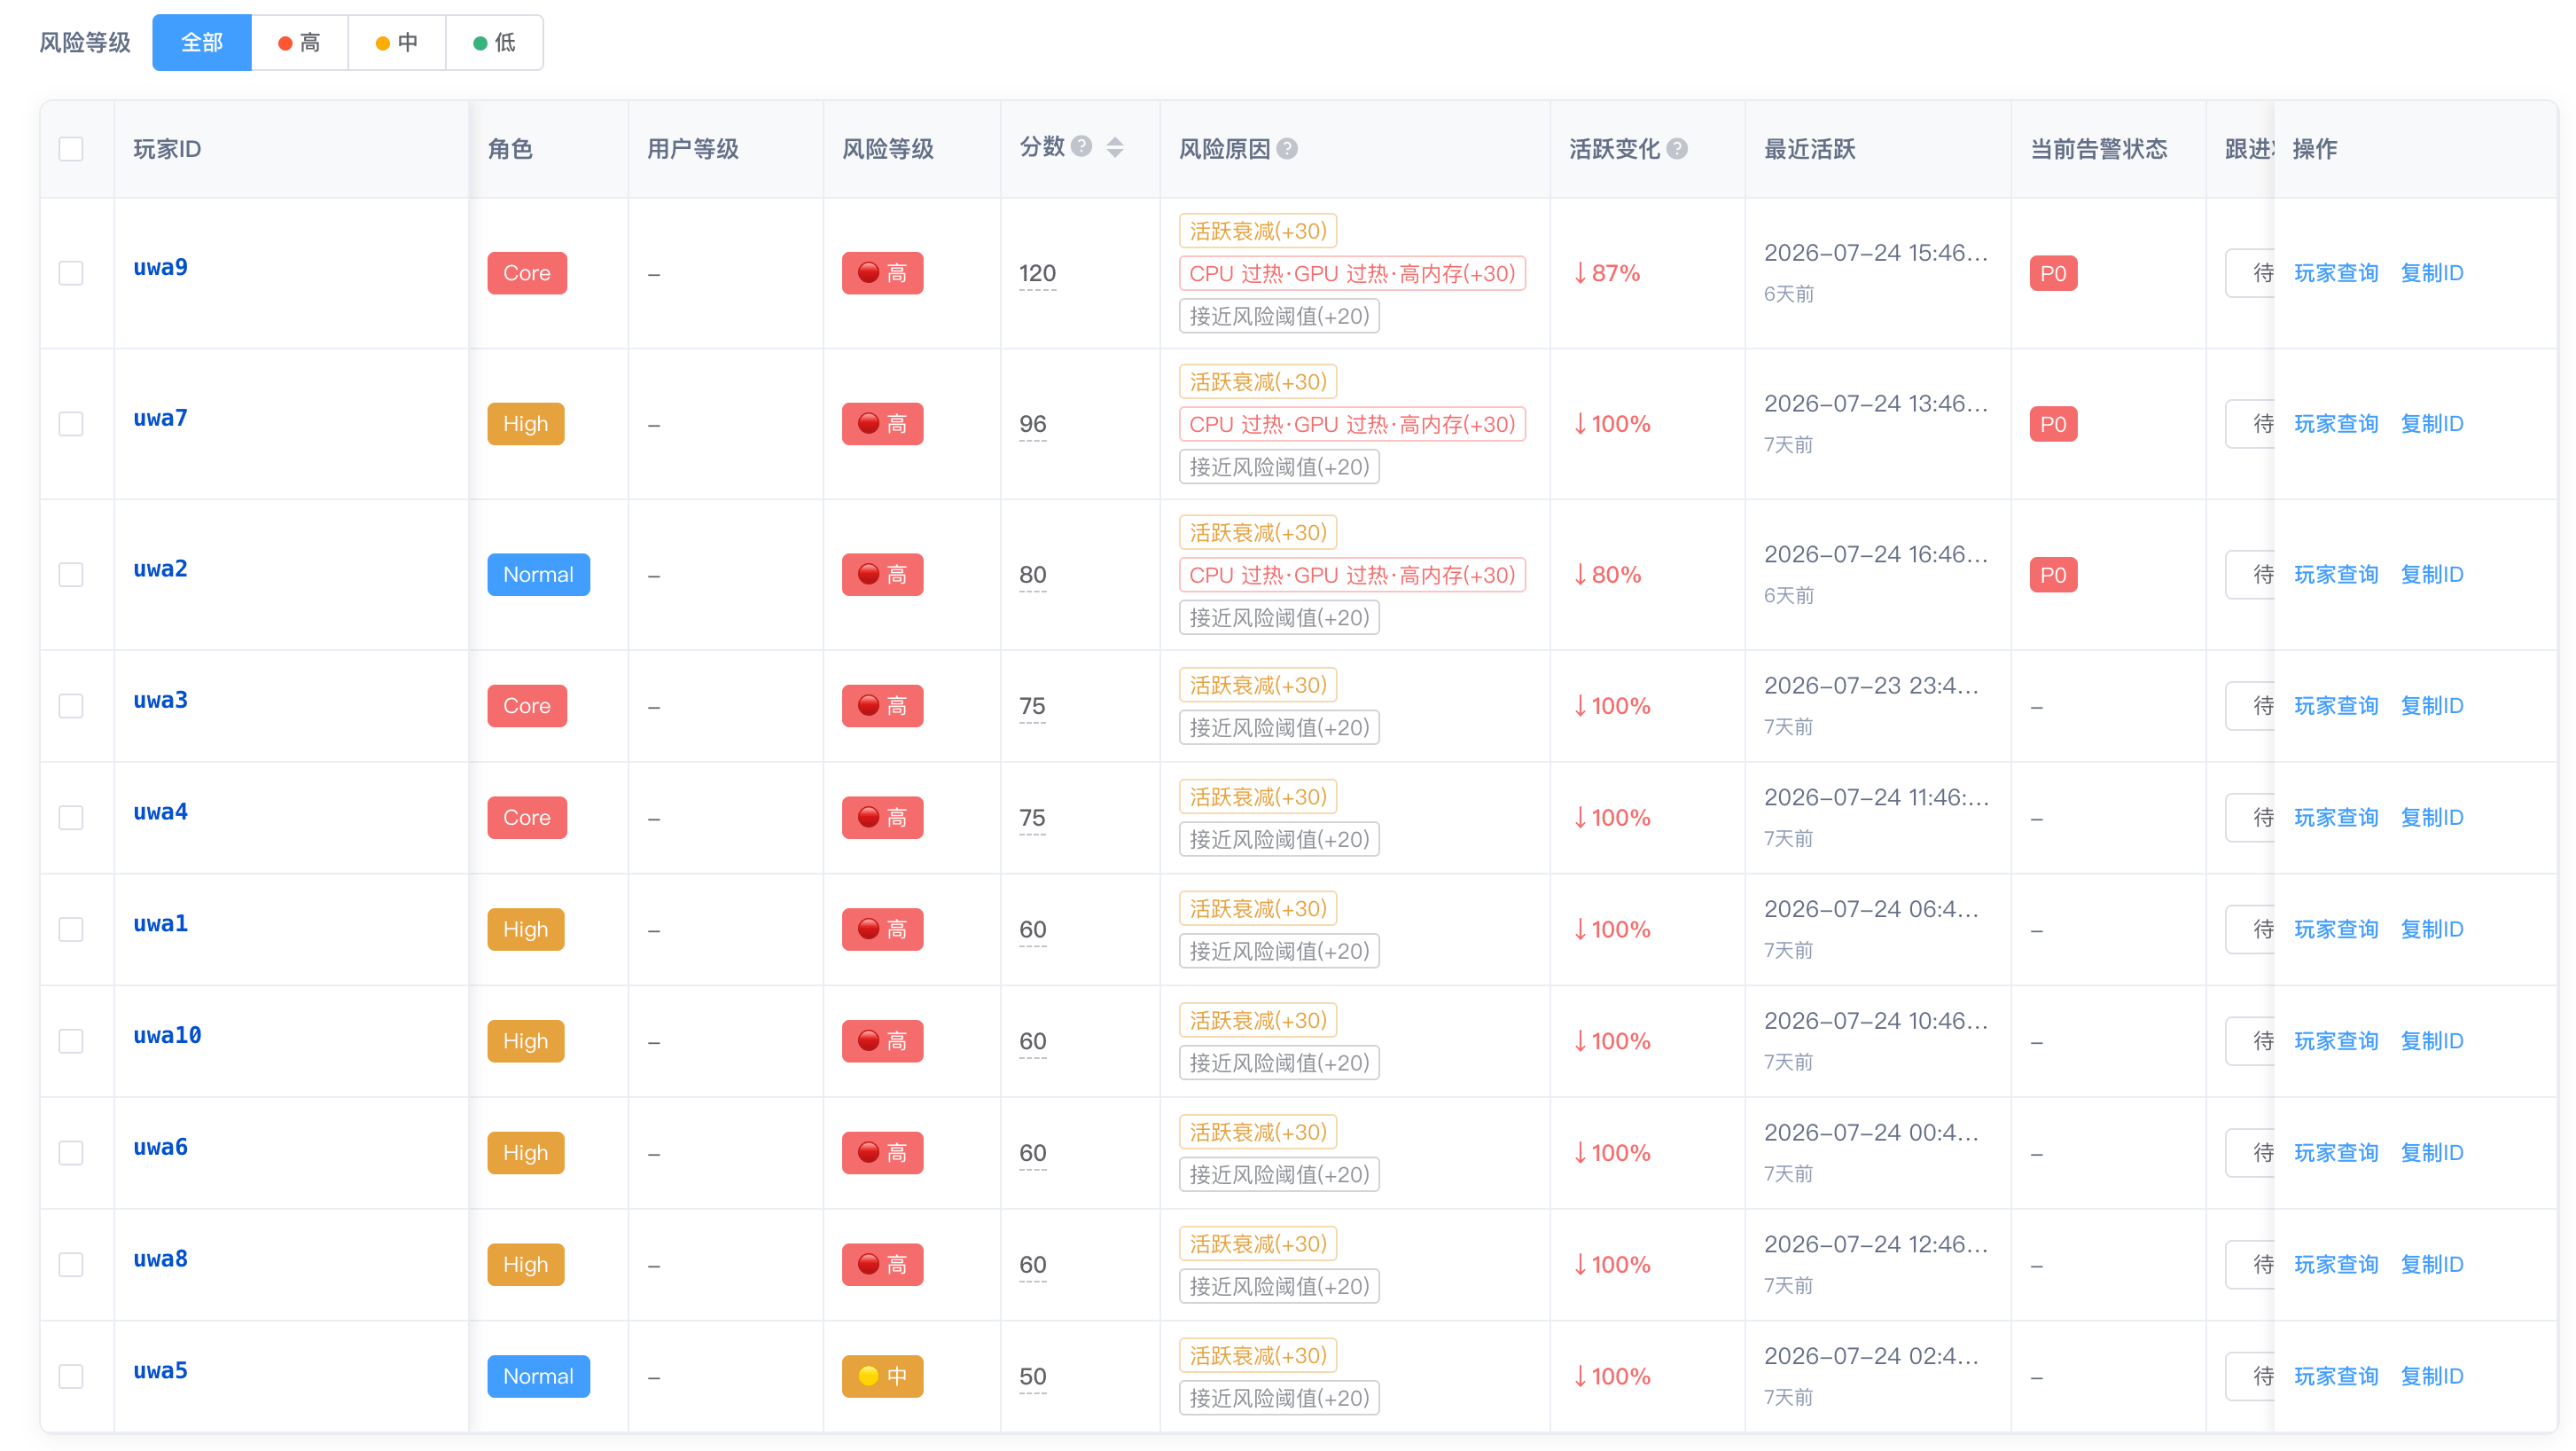Click the Normal role tag for uwa2

point(539,576)
